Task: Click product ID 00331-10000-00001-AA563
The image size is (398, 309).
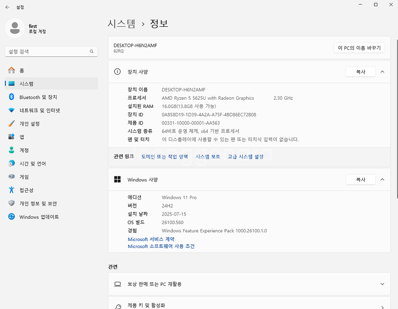Action: (191, 123)
